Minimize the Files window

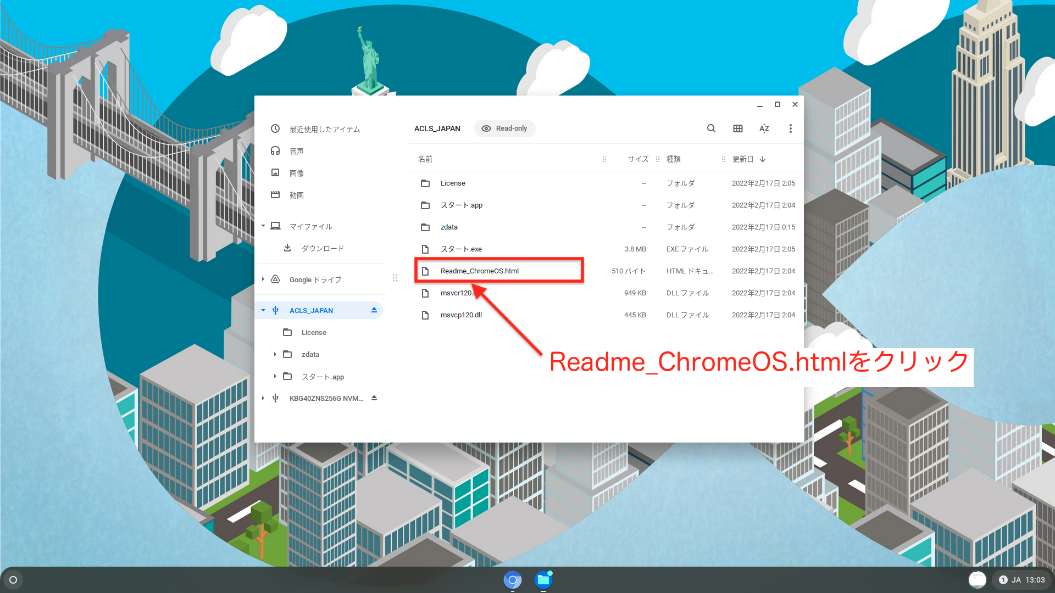760,104
